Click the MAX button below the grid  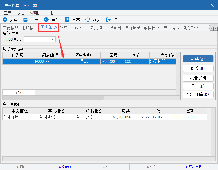[x=19, y=92]
